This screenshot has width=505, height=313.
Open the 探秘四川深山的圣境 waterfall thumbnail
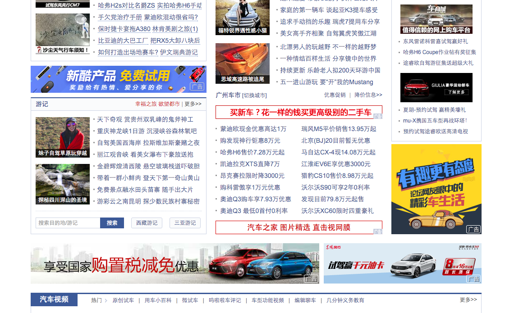pyautogui.click(x=63, y=184)
